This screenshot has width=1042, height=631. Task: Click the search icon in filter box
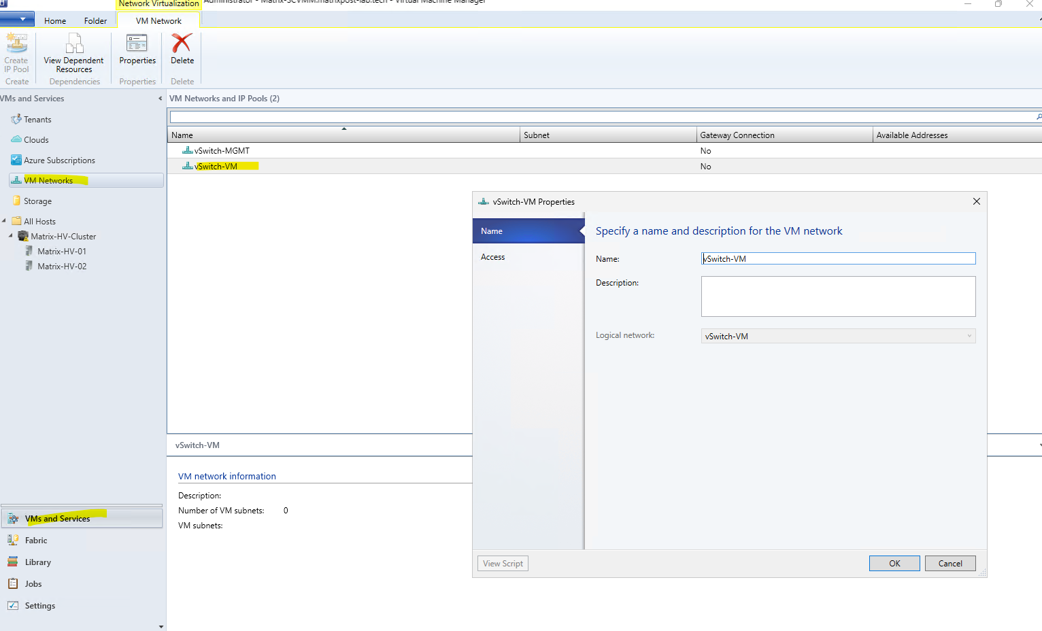click(1039, 117)
